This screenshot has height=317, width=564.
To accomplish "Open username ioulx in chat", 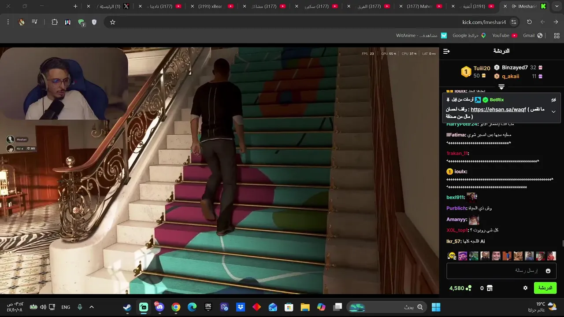I will [x=460, y=172].
